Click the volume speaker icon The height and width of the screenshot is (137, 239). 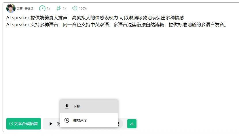pyautogui.click(x=75, y=8)
